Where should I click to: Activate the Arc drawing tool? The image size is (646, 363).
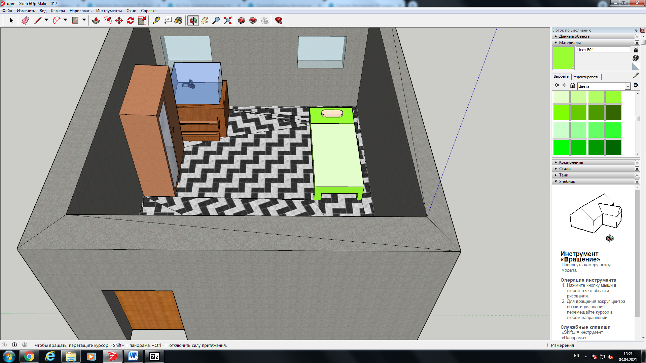57,21
